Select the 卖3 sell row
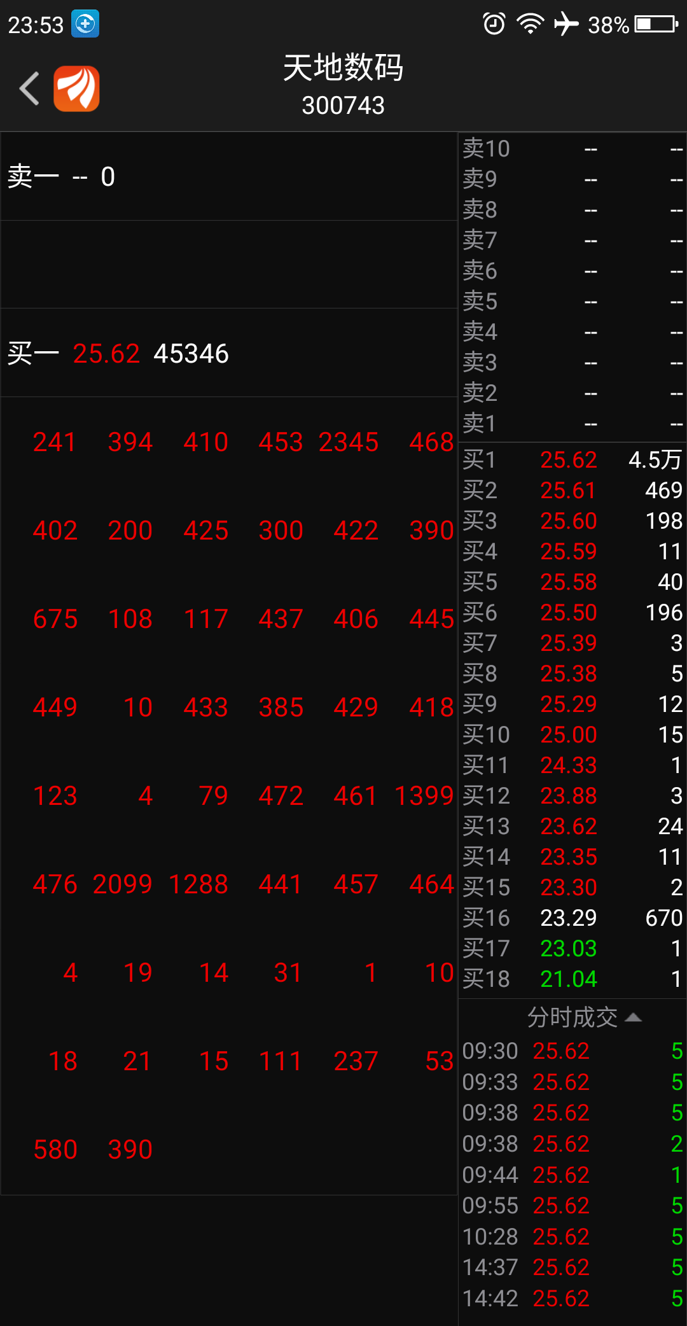Image resolution: width=687 pixels, height=1326 pixels. tap(572, 362)
